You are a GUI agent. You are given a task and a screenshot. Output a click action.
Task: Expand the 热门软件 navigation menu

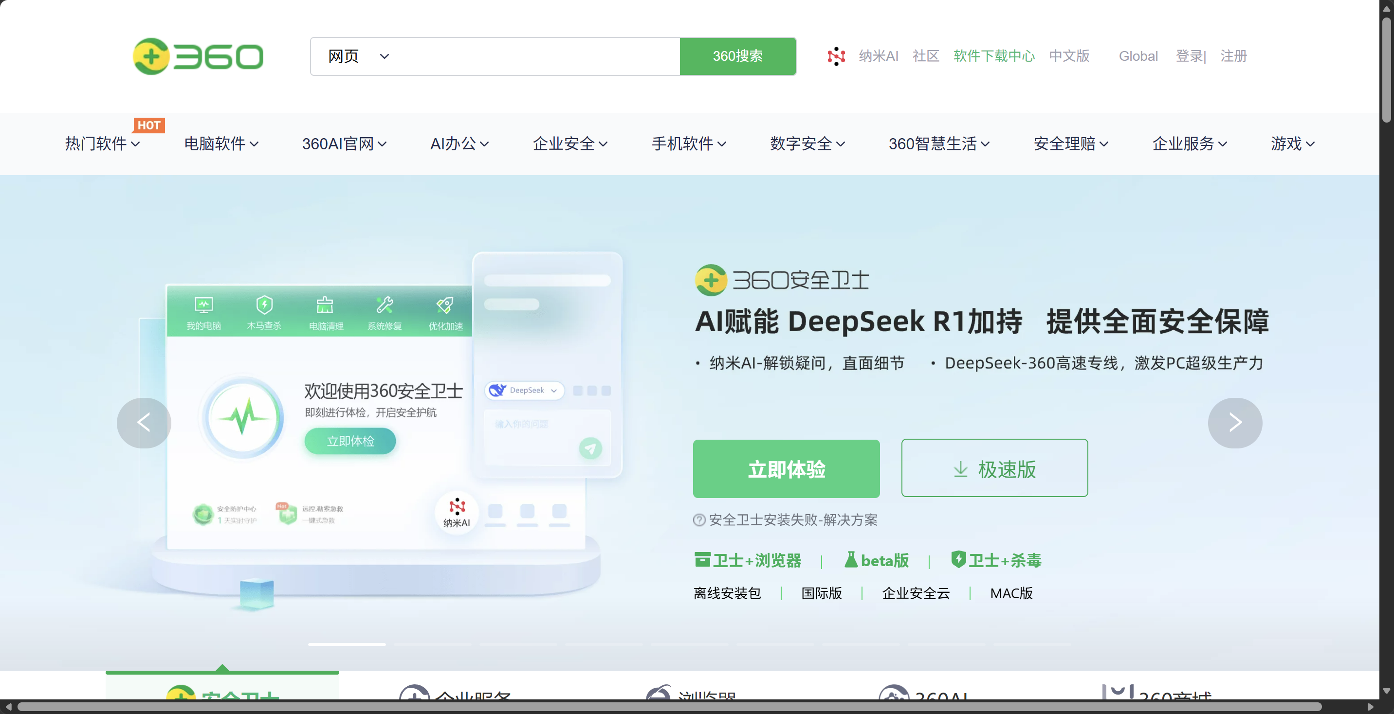click(102, 143)
